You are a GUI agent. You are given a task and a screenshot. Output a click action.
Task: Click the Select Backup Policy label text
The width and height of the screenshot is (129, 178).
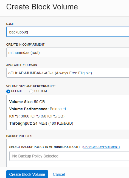[x=44, y=147]
